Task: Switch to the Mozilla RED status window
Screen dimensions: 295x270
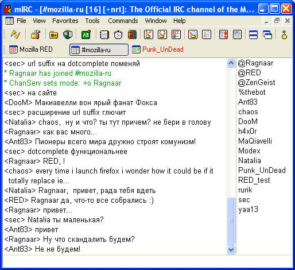Action: point(31,49)
